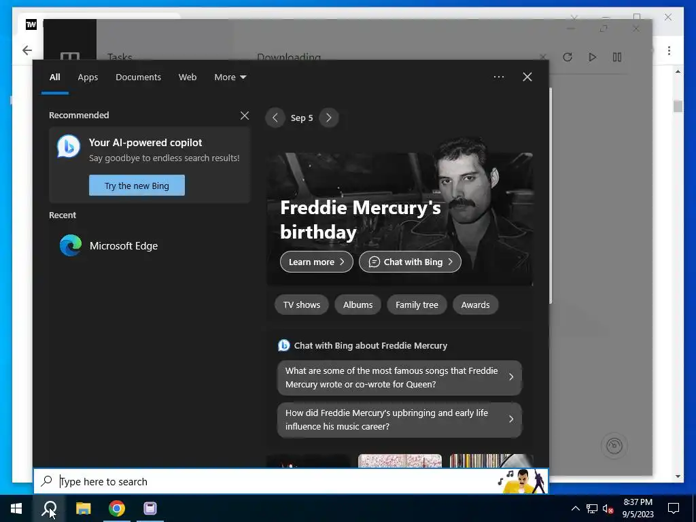Image resolution: width=696 pixels, height=522 pixels.
Task: Expand the More dropdown in search panel
Action: tap(230, 77)
